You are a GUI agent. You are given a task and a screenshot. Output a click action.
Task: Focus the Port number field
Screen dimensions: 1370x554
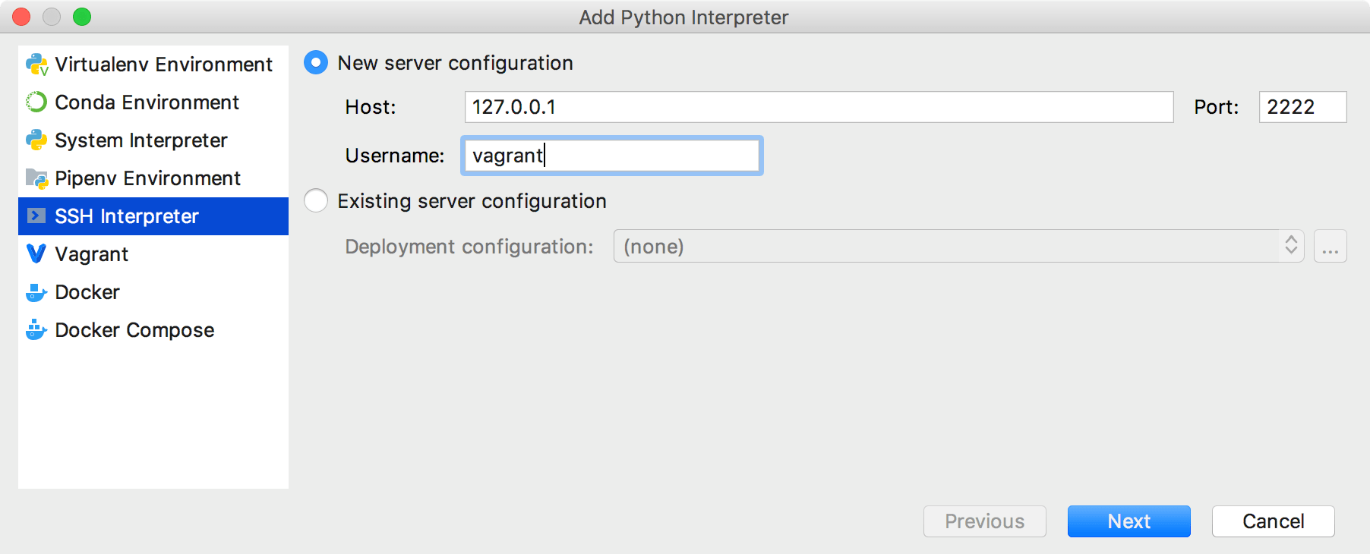click(x=1302, y=107)
